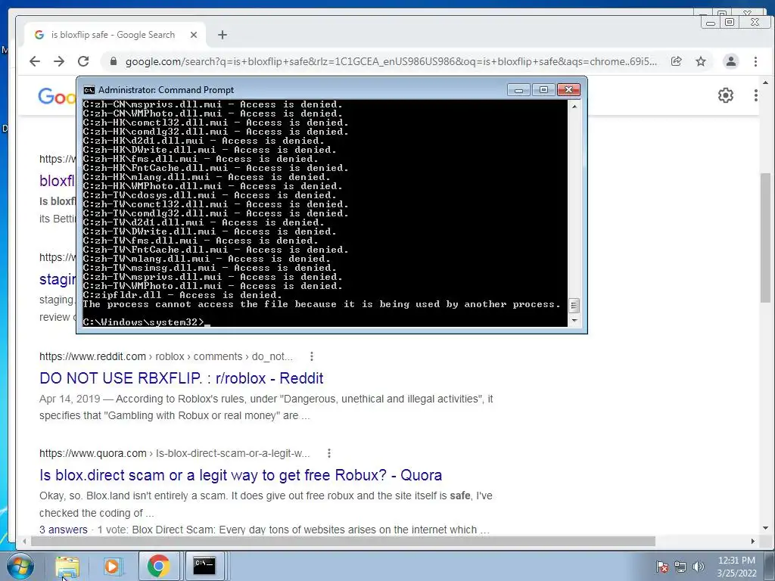Open Windows Explorer from taskbar

[x=67, y=566]
